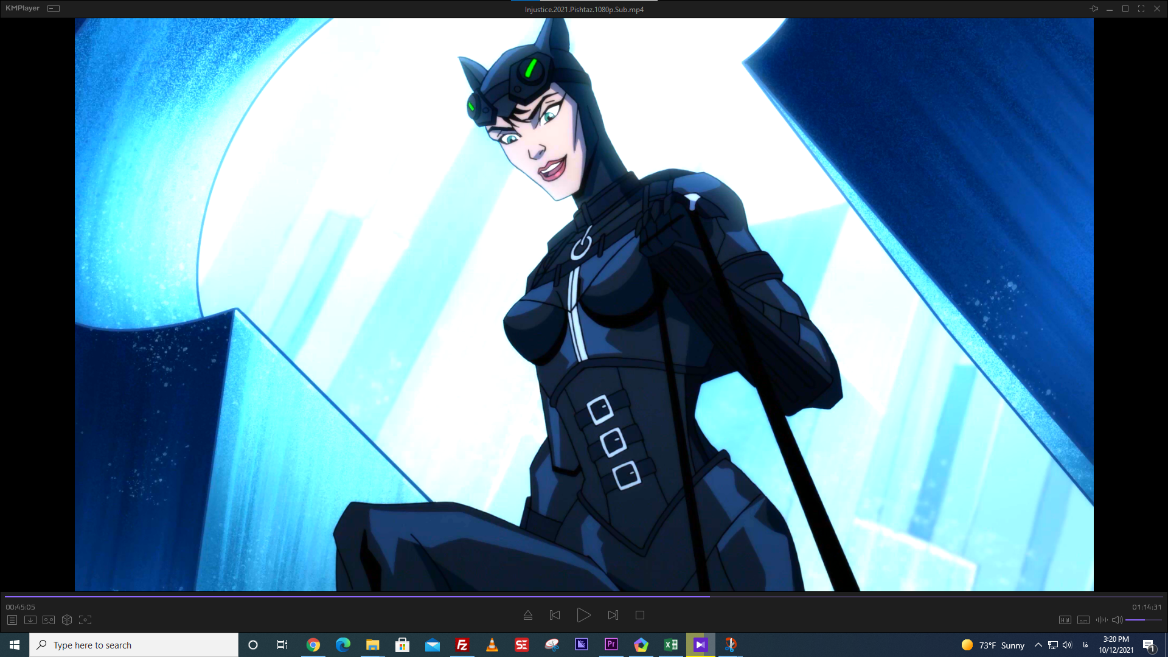Open the compact mode icon beside KMPlayer
This screenshot has height=657, width=1168.
coord(54,9)
